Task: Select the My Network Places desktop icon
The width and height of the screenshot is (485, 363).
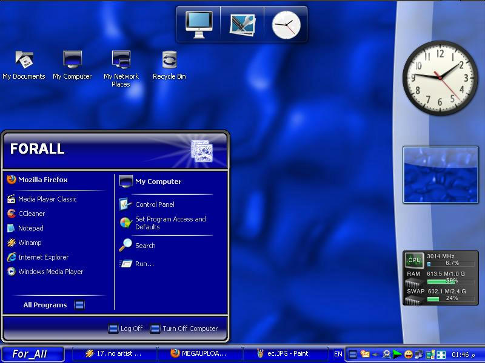Action: tap(121, 69)
